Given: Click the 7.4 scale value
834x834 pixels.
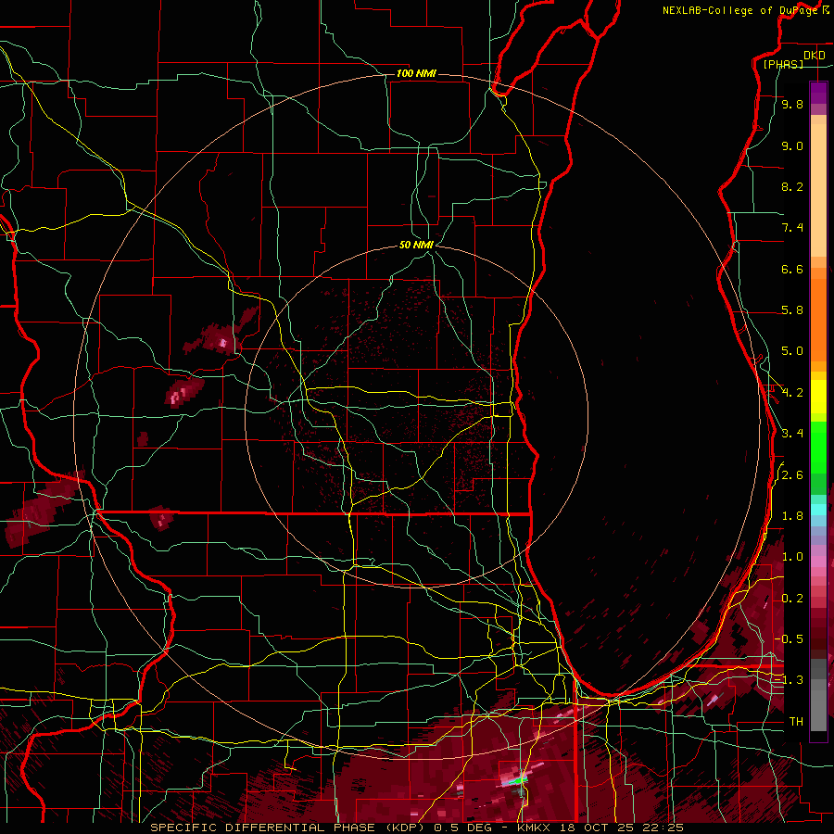Looking at the screenshot, I should click(x=792, y=228).
